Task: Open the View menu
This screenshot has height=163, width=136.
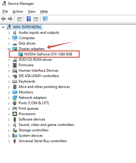Action: coord(32,11)
